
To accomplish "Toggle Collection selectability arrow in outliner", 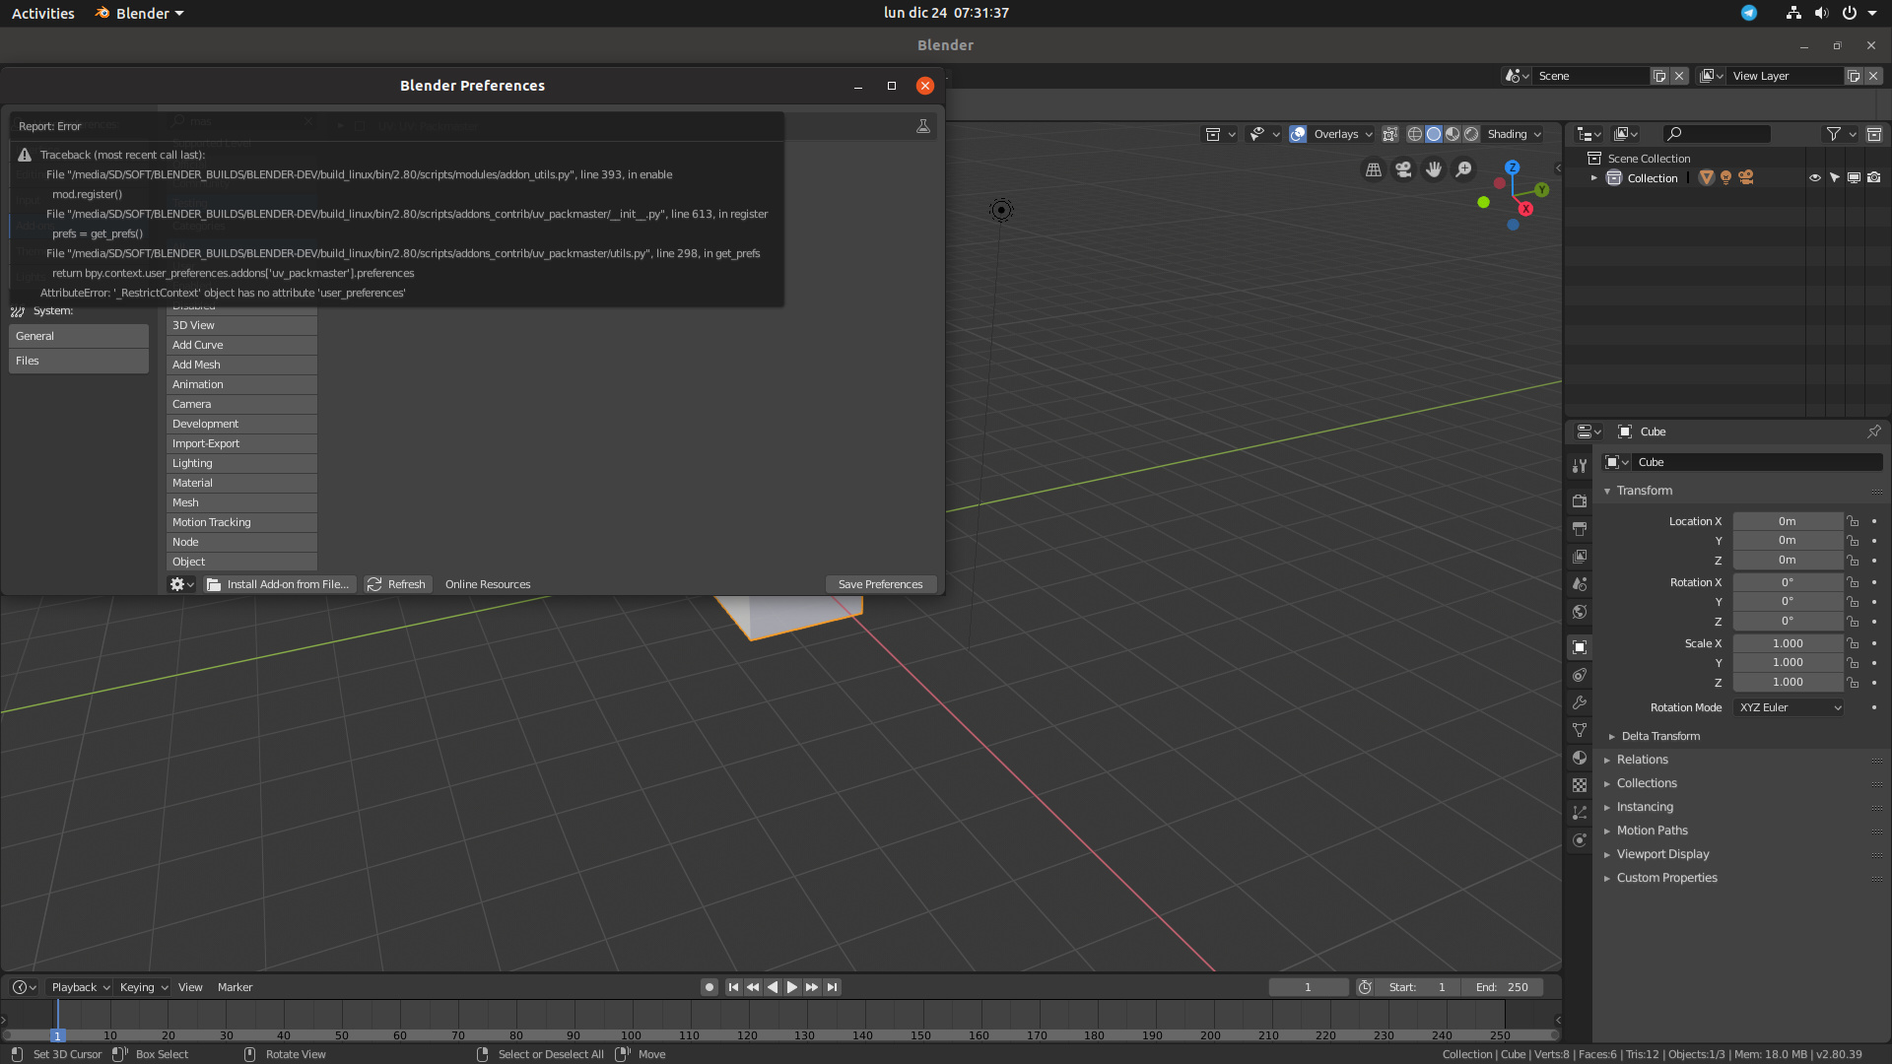I will (x=1834, y=178).
